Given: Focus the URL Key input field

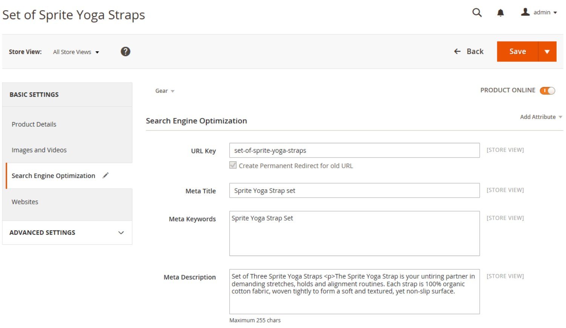Looking at the screenshot, I should tap(354, 150).
